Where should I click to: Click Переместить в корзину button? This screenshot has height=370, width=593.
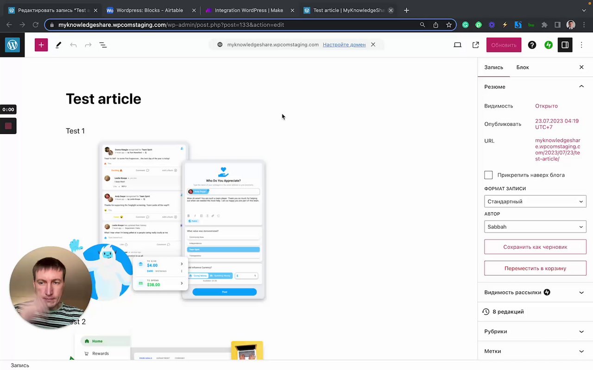pos(535,268)
